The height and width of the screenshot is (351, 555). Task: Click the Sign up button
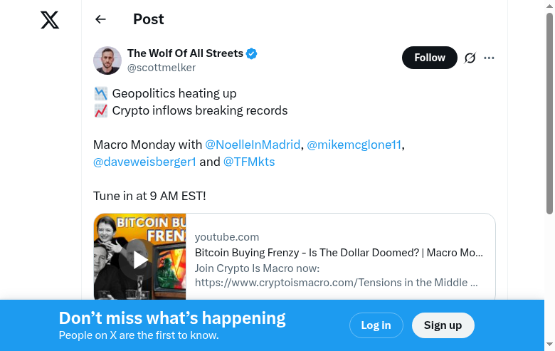[x=443, y=325]
